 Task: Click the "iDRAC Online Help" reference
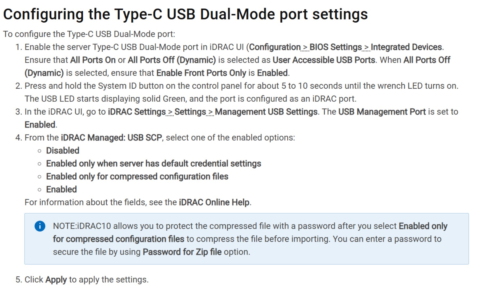click(214, 202)
